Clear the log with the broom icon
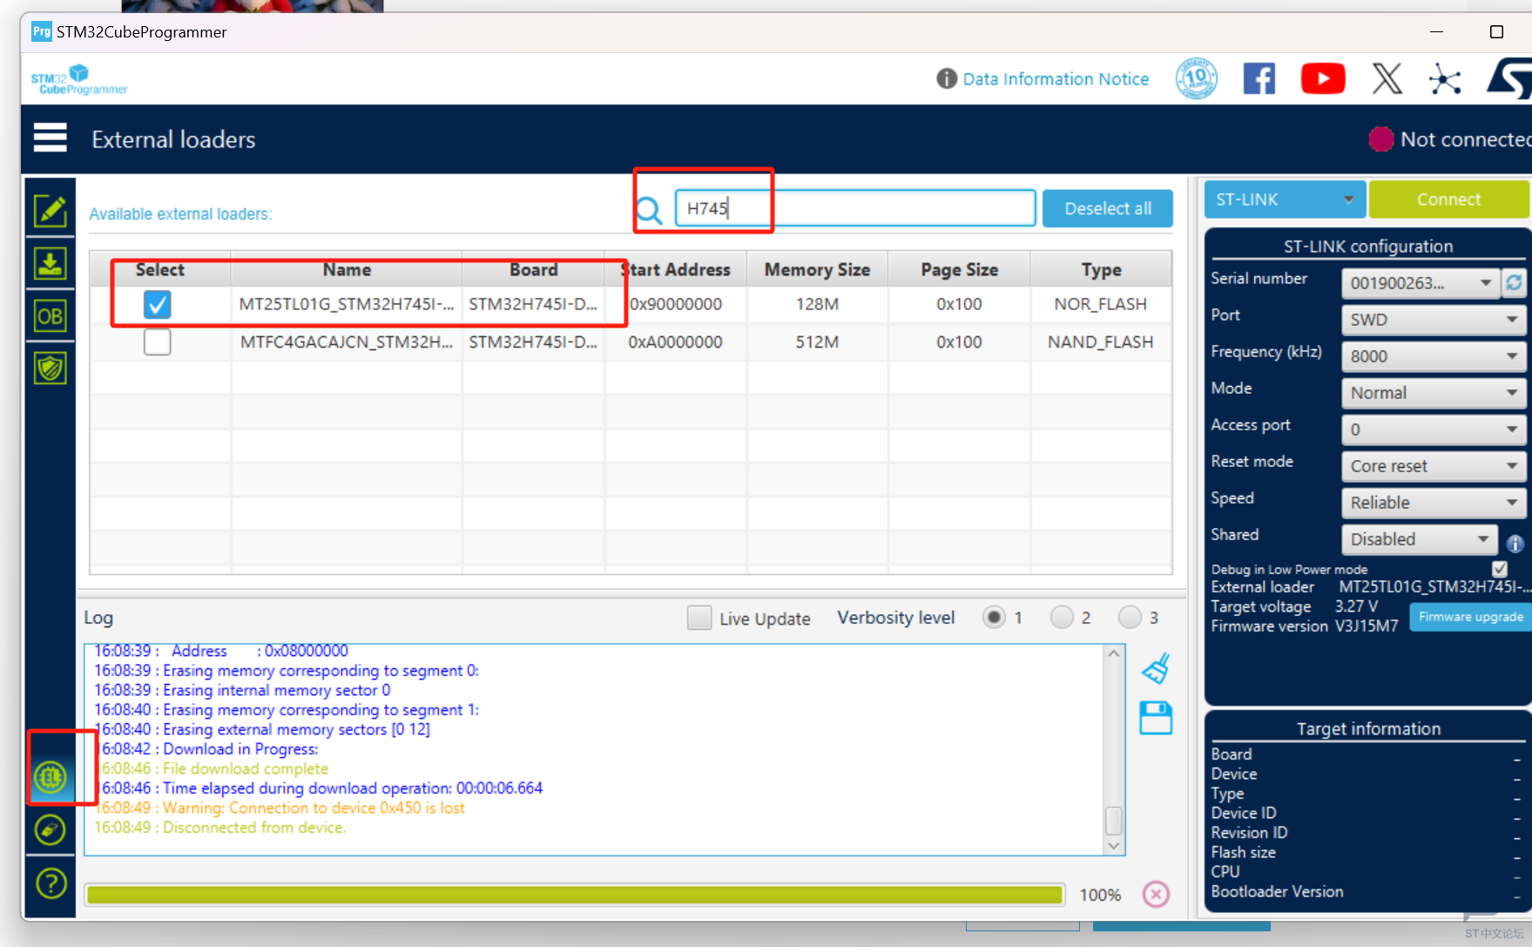 coord(1156,668)
